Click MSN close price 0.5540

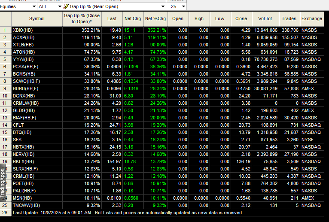(243, 198)
